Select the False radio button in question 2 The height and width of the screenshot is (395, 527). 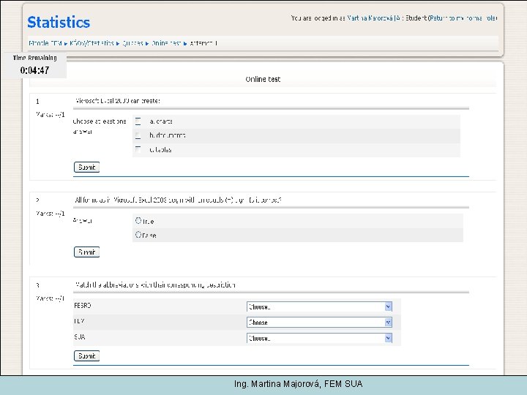[138, 235]
